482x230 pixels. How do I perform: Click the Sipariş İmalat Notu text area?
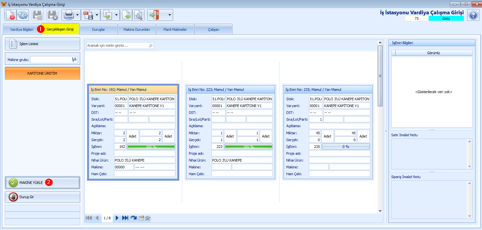point(429,200)
